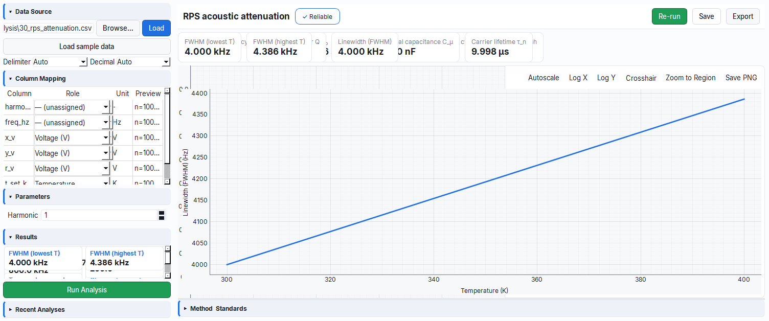Viewport: 769px width, 321px height.
Task: Click Results panel scrollbar down arrow
Action: 167,274
